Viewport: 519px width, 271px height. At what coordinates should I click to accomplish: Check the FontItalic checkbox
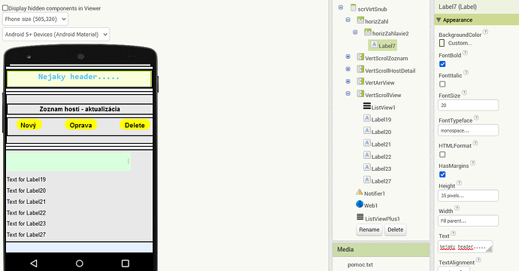pos(442,84)
